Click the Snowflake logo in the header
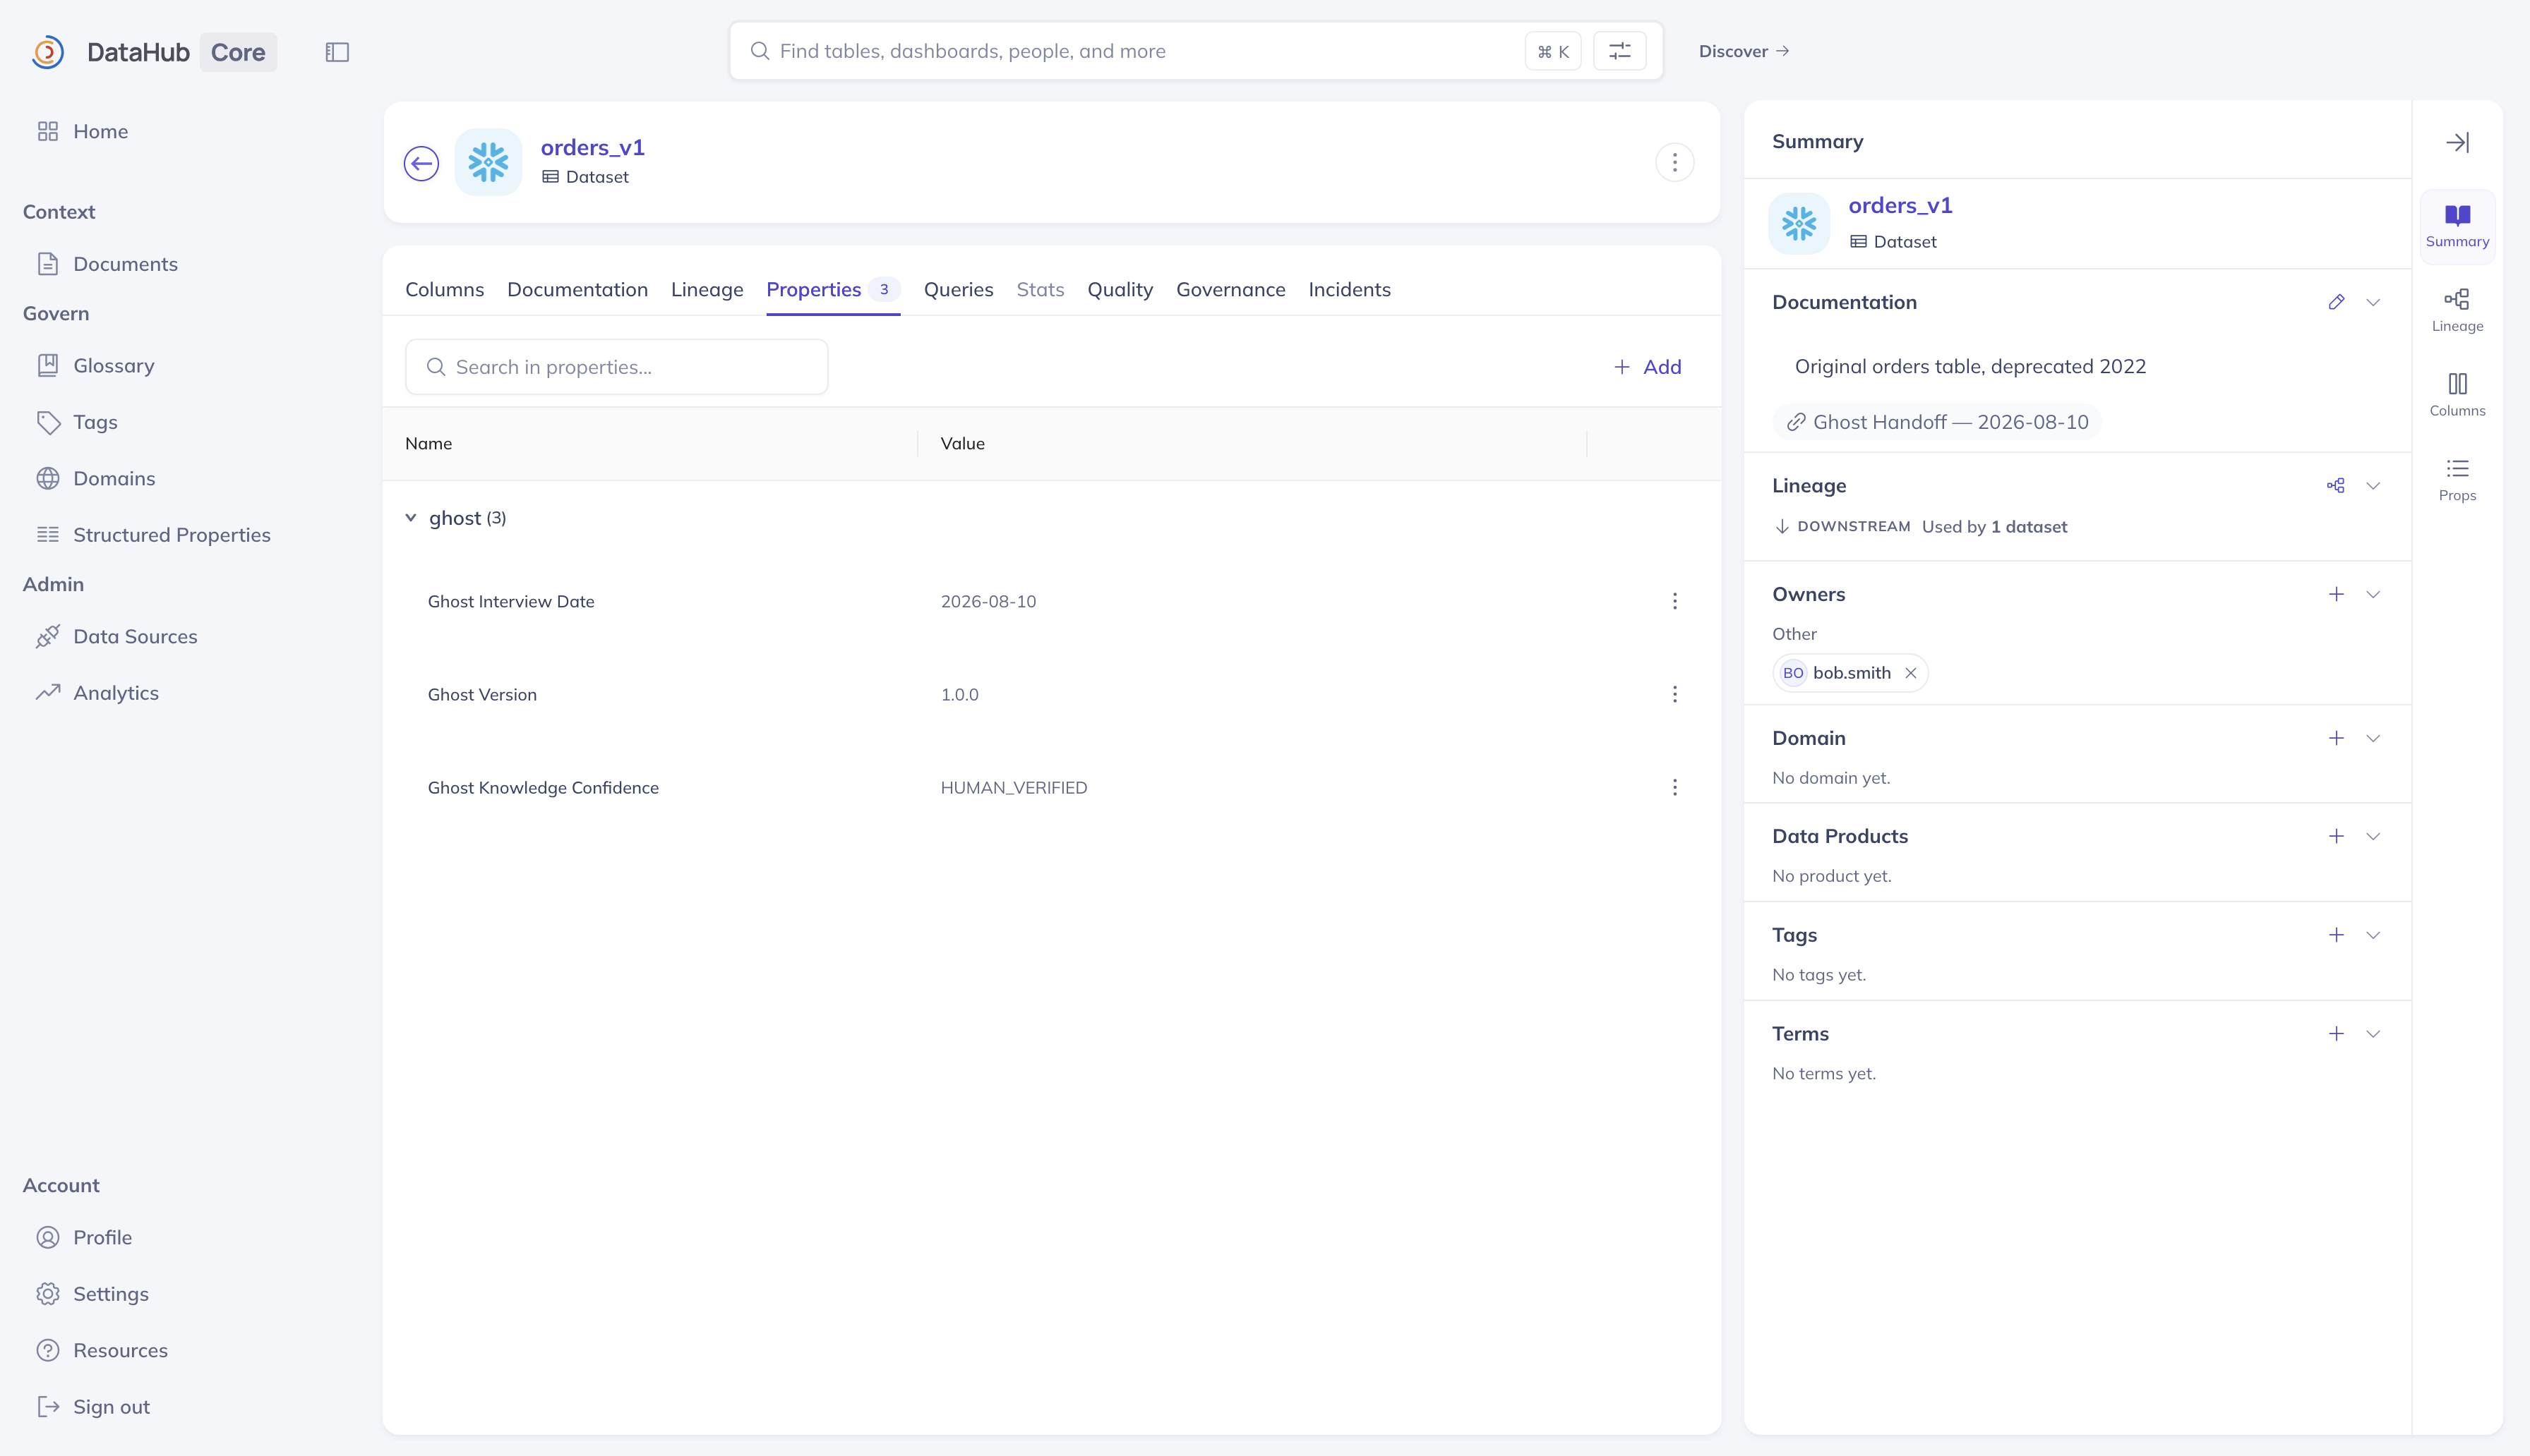This screenshot has width=2530, height=1456. tap(488, 162)
